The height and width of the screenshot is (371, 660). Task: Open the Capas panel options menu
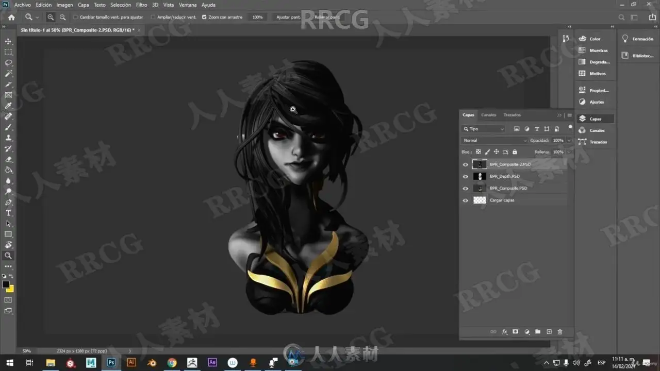(x=569, y=115)
